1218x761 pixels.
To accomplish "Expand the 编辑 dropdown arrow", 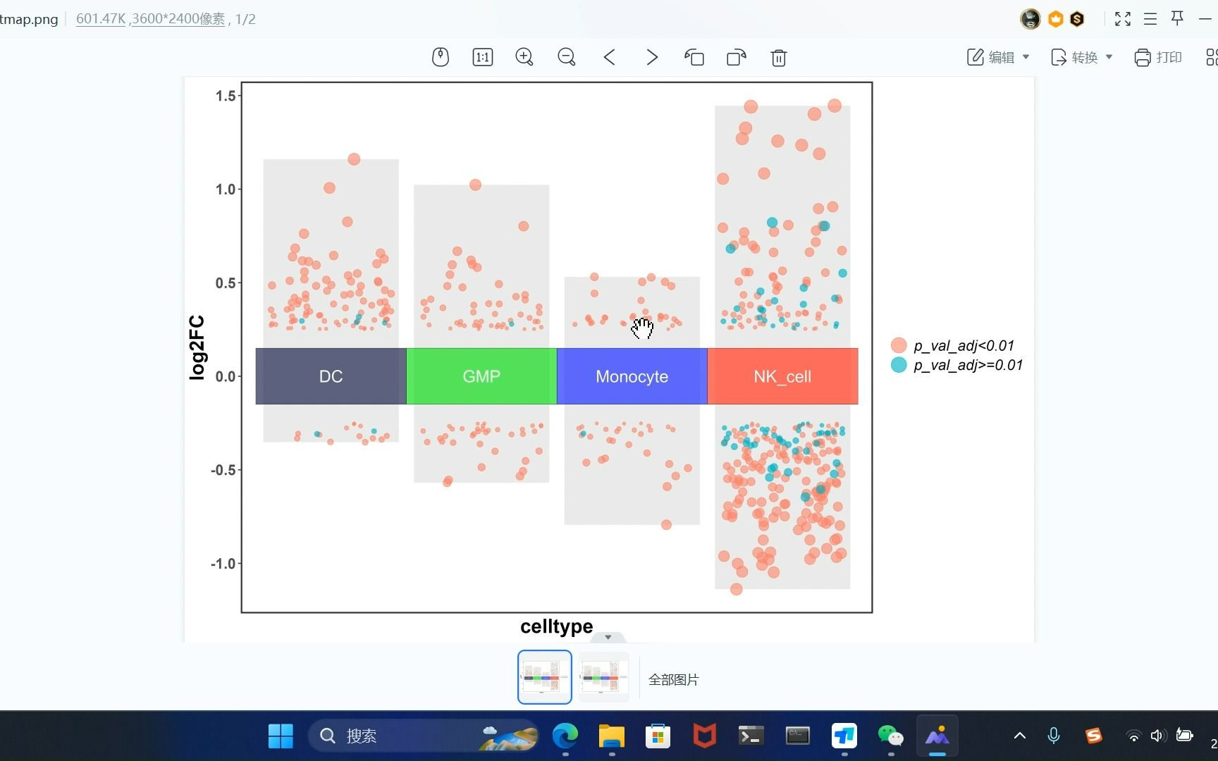I will (1026, 57).
